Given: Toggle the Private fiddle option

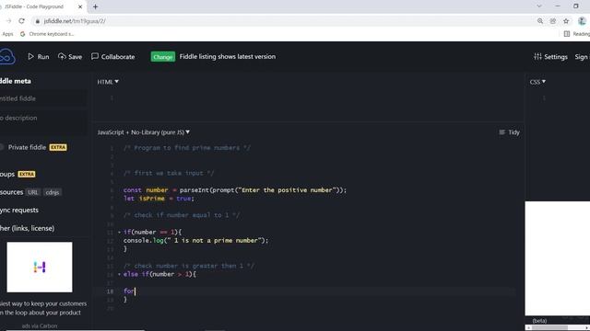Looking at the screenshot, I should click(x=2, y=147).
